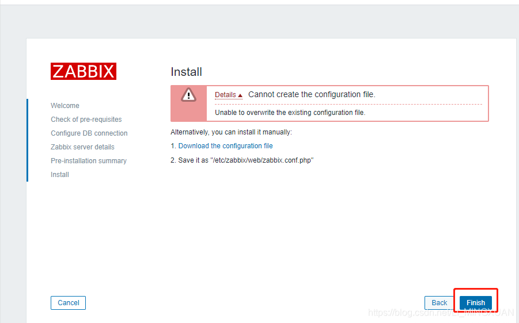Screen dimensions: 519x323
Task: Select the Install step in sidebar
Action: 60,175
